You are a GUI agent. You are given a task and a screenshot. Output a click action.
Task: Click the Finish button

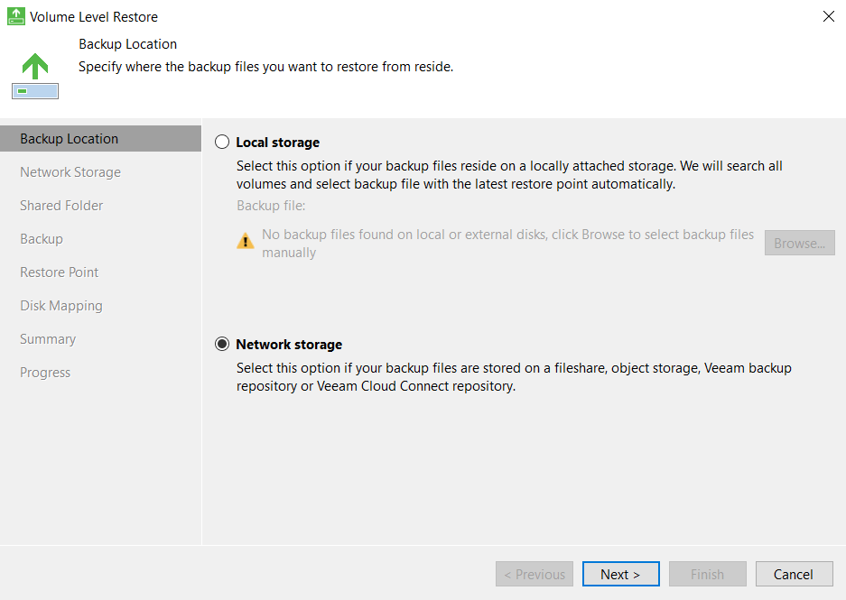[x=707, y=574]
